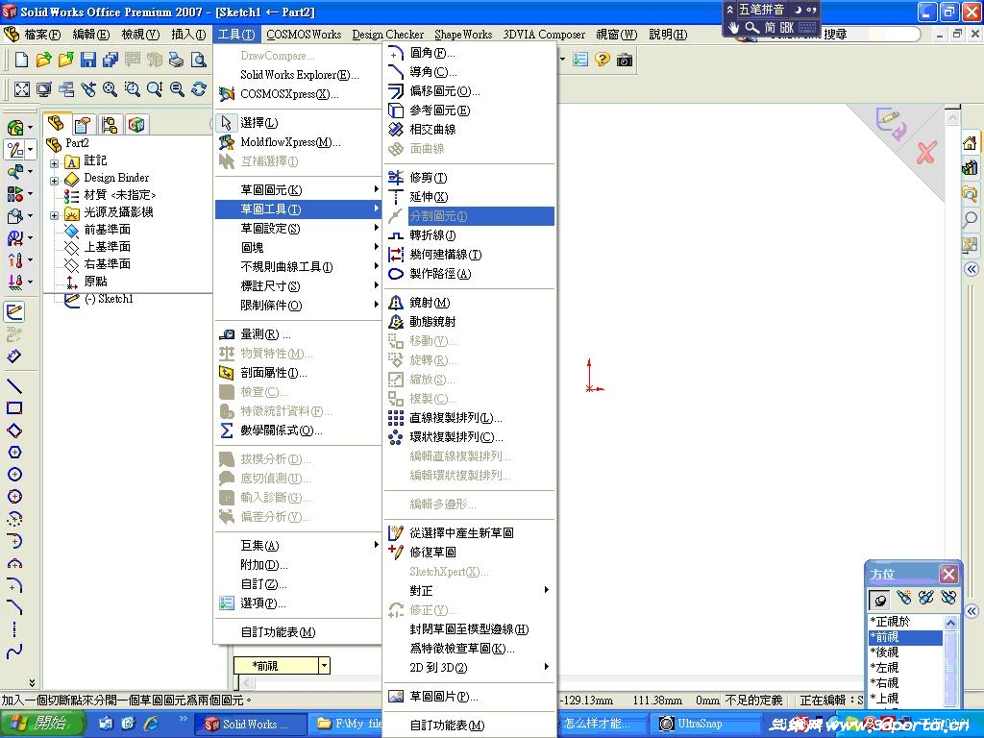The width and height of the screenshot is (984, 738).
Task: Choose 鏡射(M) mirror entities
Action: coord(469,303)
